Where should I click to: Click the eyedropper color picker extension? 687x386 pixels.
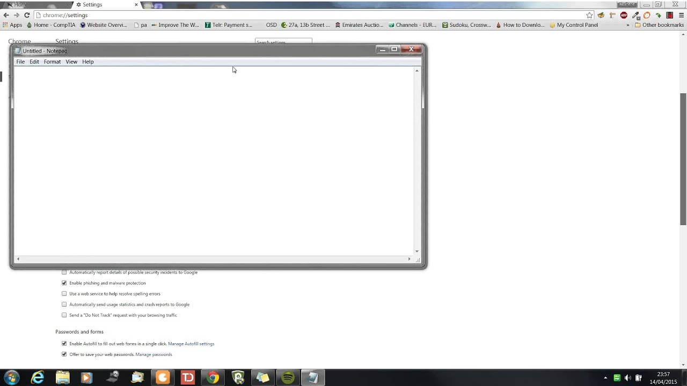click(635, 15)
